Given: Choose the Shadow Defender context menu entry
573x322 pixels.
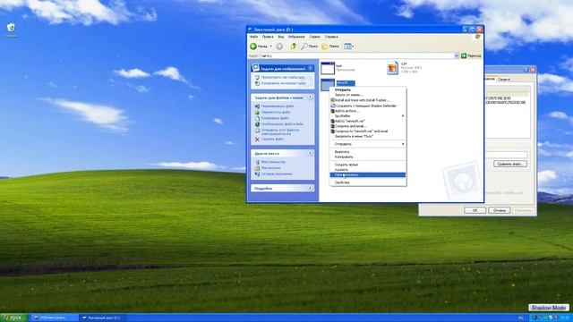Looking at the screenshot, I should point(368,106).
